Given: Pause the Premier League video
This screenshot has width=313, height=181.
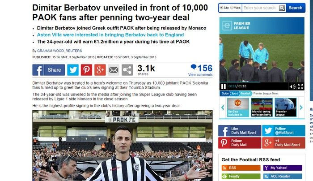Looking at the screenshot, I should [x=224, y=86].
